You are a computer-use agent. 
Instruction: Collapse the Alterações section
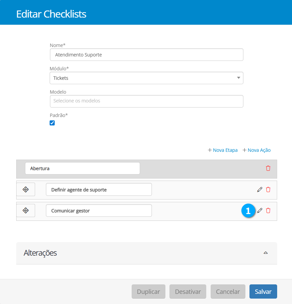(265, 253)
